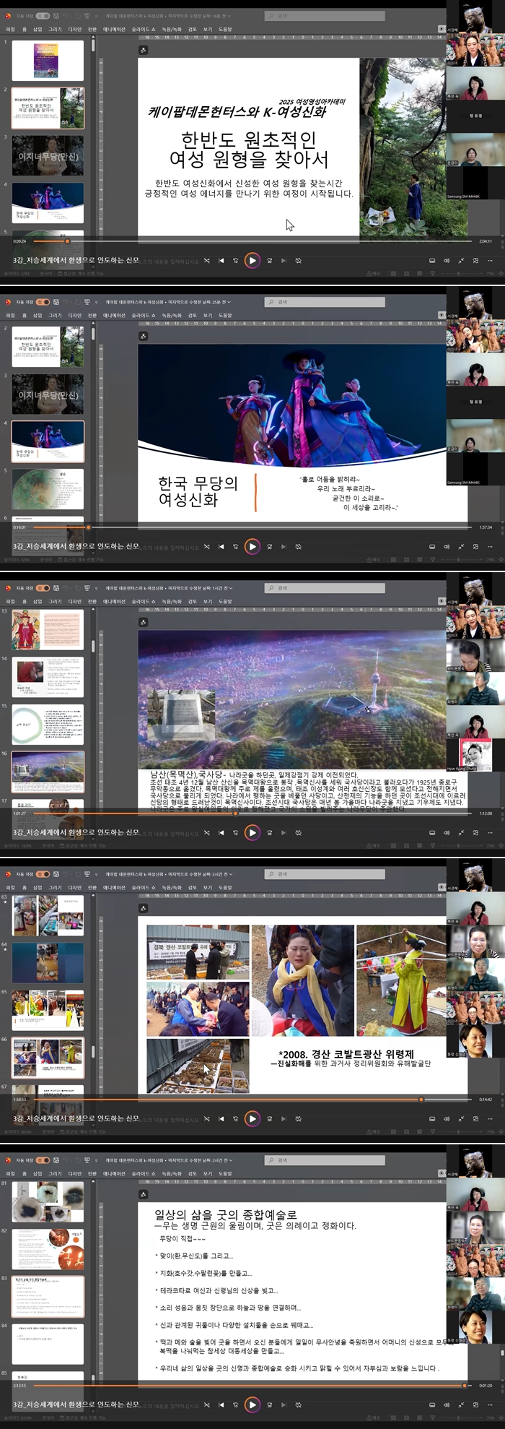505x1429 pixels.
Task: Open 애니메이션 tab above 한국 무당의 여성신화 slide
Action: [113, 316]
